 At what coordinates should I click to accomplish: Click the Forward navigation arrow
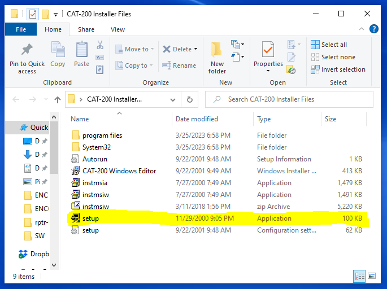[x=33, y=99]
